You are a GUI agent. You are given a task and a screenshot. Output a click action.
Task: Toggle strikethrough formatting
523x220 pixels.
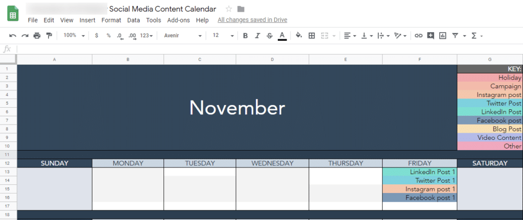pyautogui.click(x=270, y=36)
